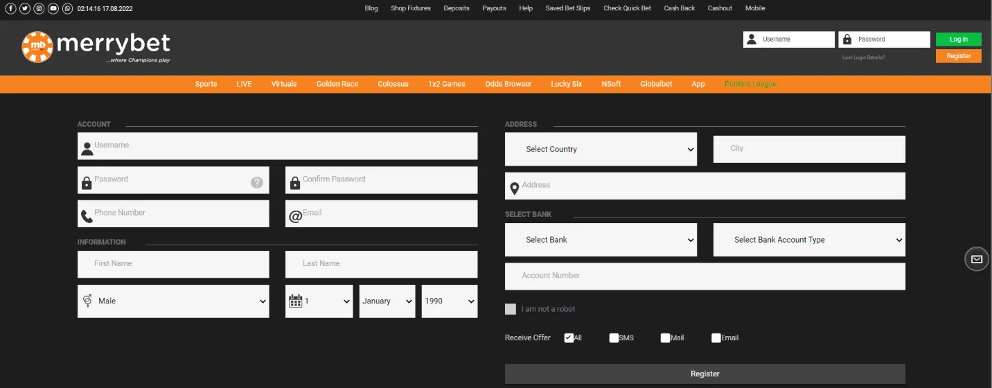Enable the Email offer checkbox
Screen dimensions: 992x388
pyautogui.click(x=716, y=338)
